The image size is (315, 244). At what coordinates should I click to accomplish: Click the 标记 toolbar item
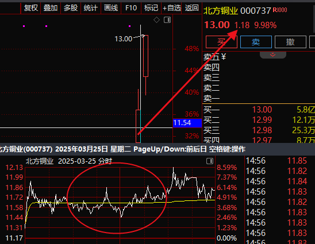(151, 8)
